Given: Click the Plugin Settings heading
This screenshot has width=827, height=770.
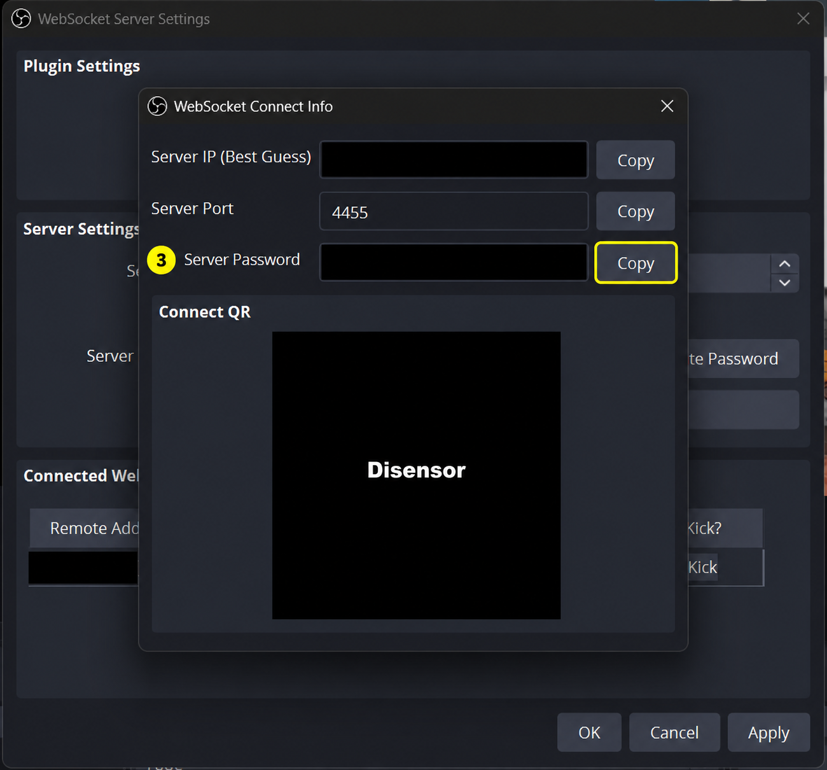Looking at the screenshot, I should [81, 66].
